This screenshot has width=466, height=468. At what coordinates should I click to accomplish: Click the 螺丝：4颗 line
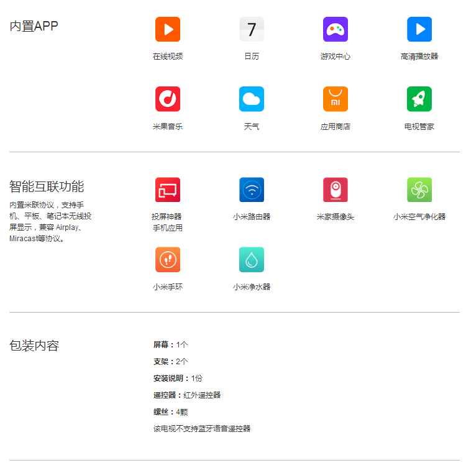[170, 412]
